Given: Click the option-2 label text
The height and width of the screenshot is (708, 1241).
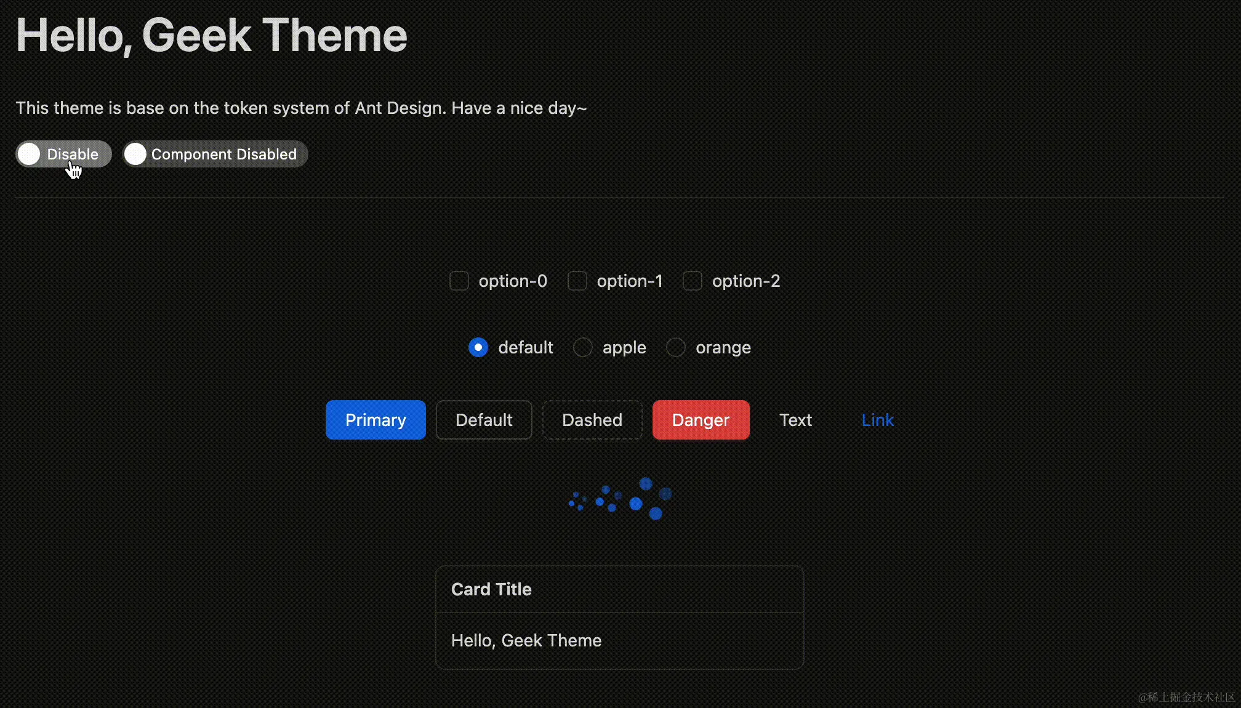Looking at the screenshot, I should point(746,281).
